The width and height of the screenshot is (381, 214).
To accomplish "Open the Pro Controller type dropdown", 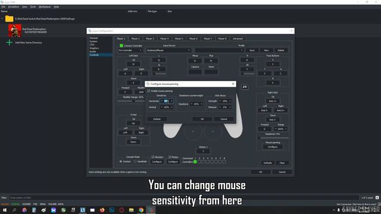I will 130,50.
